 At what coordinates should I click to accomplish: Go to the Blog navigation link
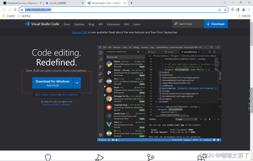coord(91,24)
